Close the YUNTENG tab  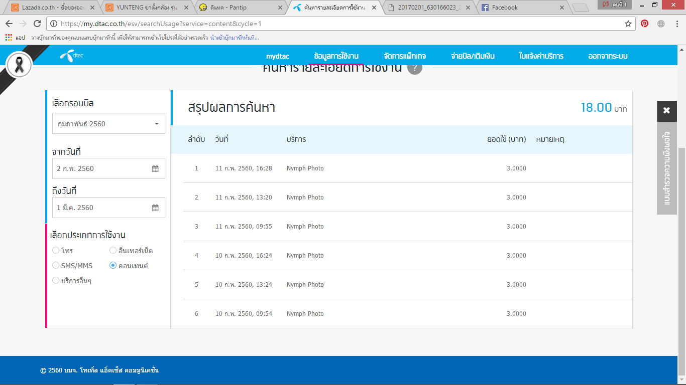coord(186,8)
